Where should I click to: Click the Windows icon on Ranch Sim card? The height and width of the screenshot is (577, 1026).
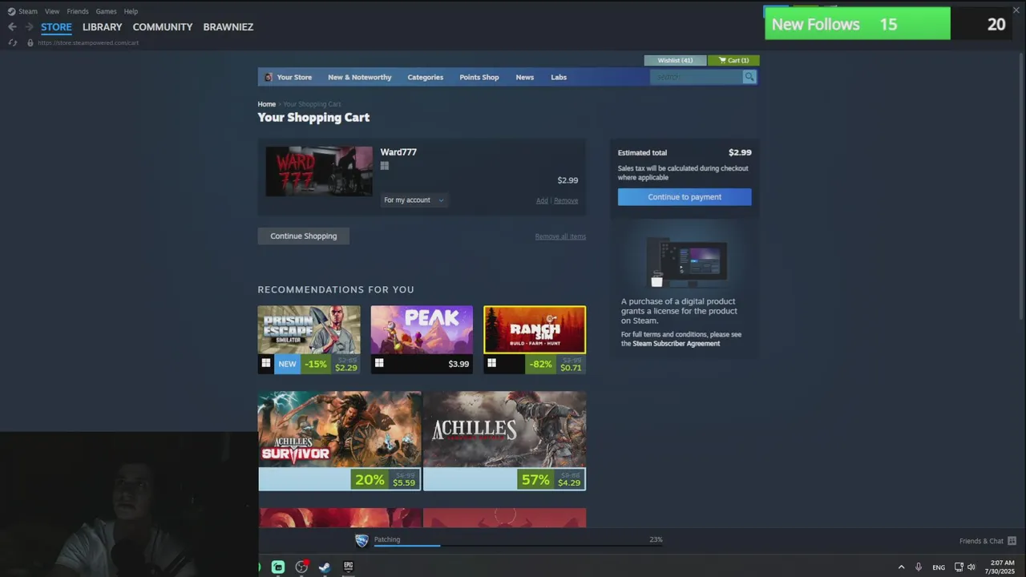coord(492,364)
